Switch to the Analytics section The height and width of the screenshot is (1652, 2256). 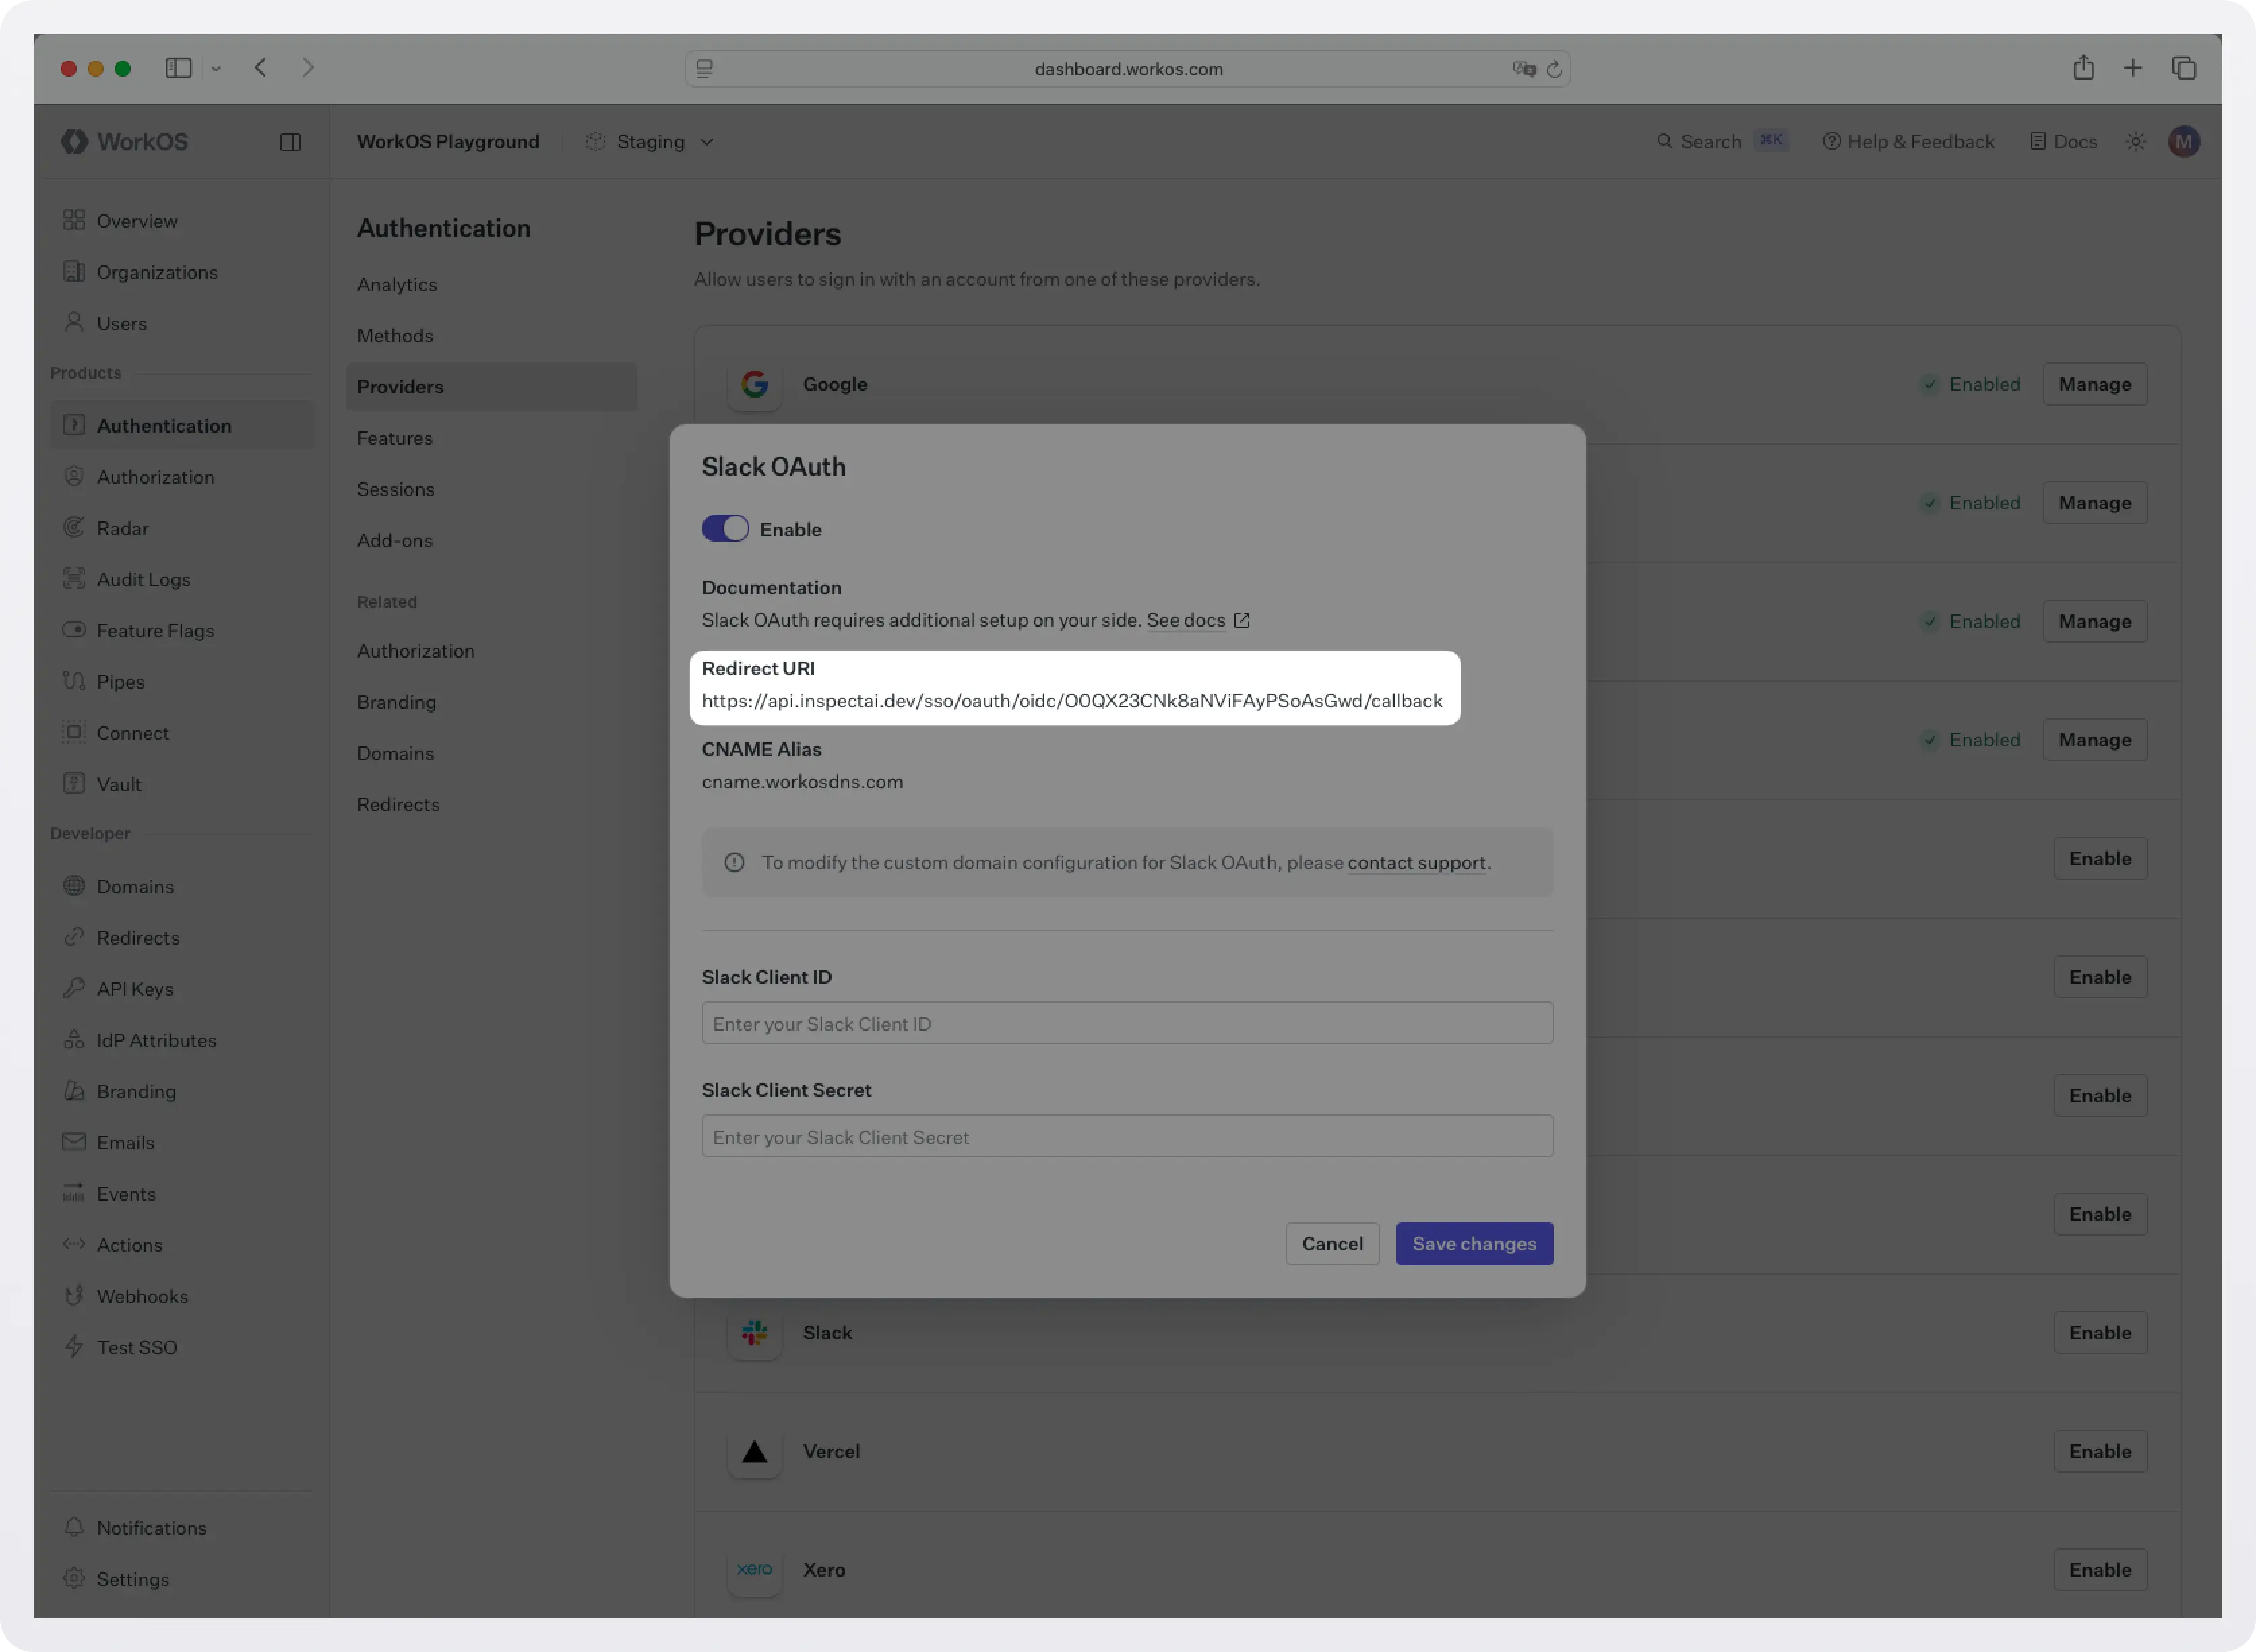click(396, 284)
